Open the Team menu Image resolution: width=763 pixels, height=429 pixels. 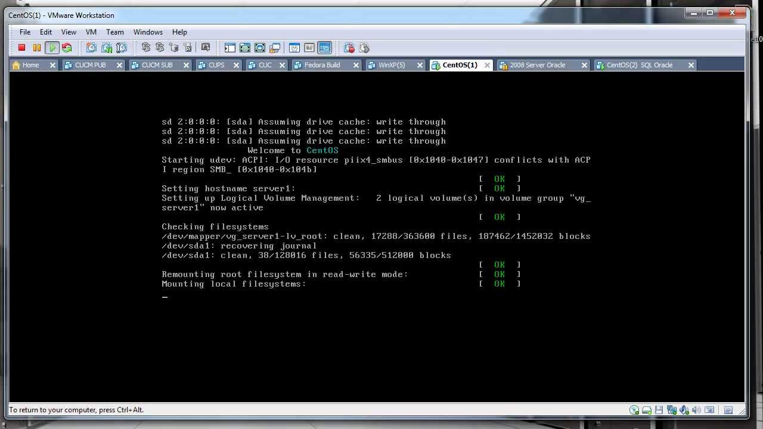tap(115, 32)
